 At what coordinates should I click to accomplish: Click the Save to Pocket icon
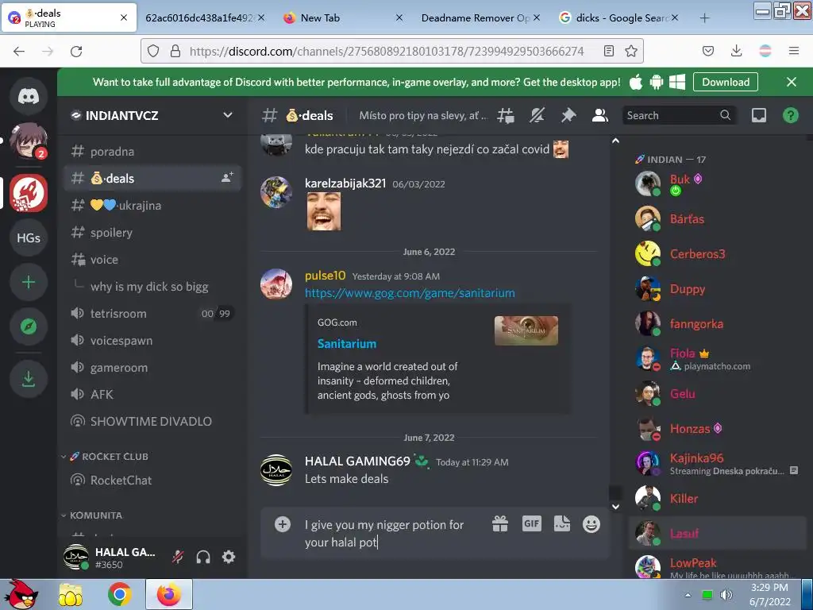click(707, 51)
